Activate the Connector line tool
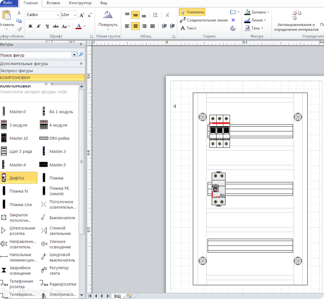 pyautogui.click(x=203, y=20)
